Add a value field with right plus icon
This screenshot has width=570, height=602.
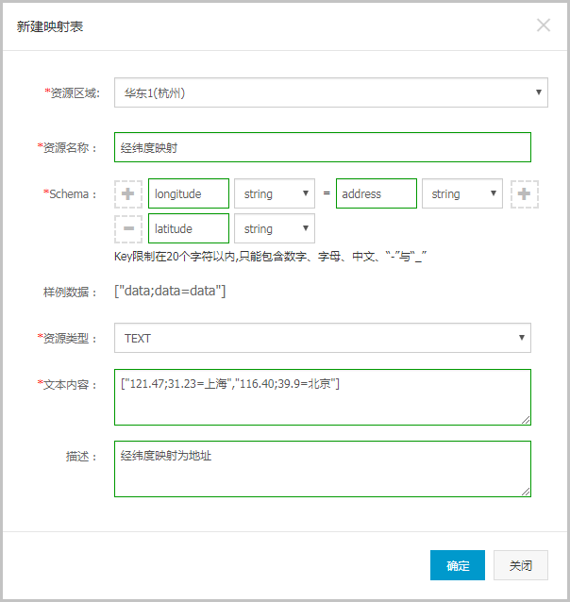[x=525, y=193]
